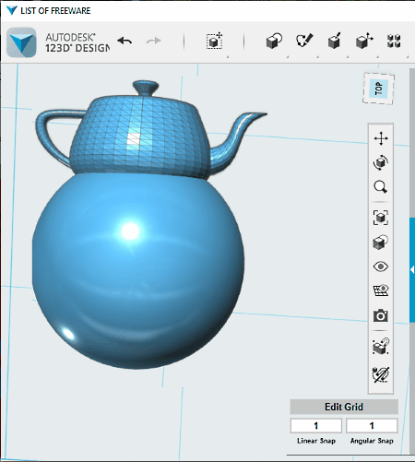Screen dimensions: 415x462
Task: Open the Primitives tool menu
Action: tap(274, 41)
